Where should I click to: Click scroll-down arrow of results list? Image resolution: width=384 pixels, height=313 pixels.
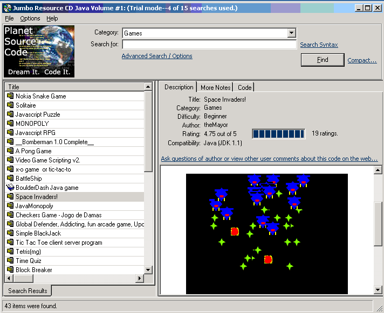(x=148, y=270)
